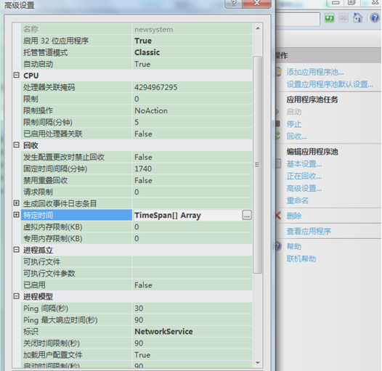
Task: Click the property grid scrollbar thumb
Action: pyautogui.click(x=258, y=165)
